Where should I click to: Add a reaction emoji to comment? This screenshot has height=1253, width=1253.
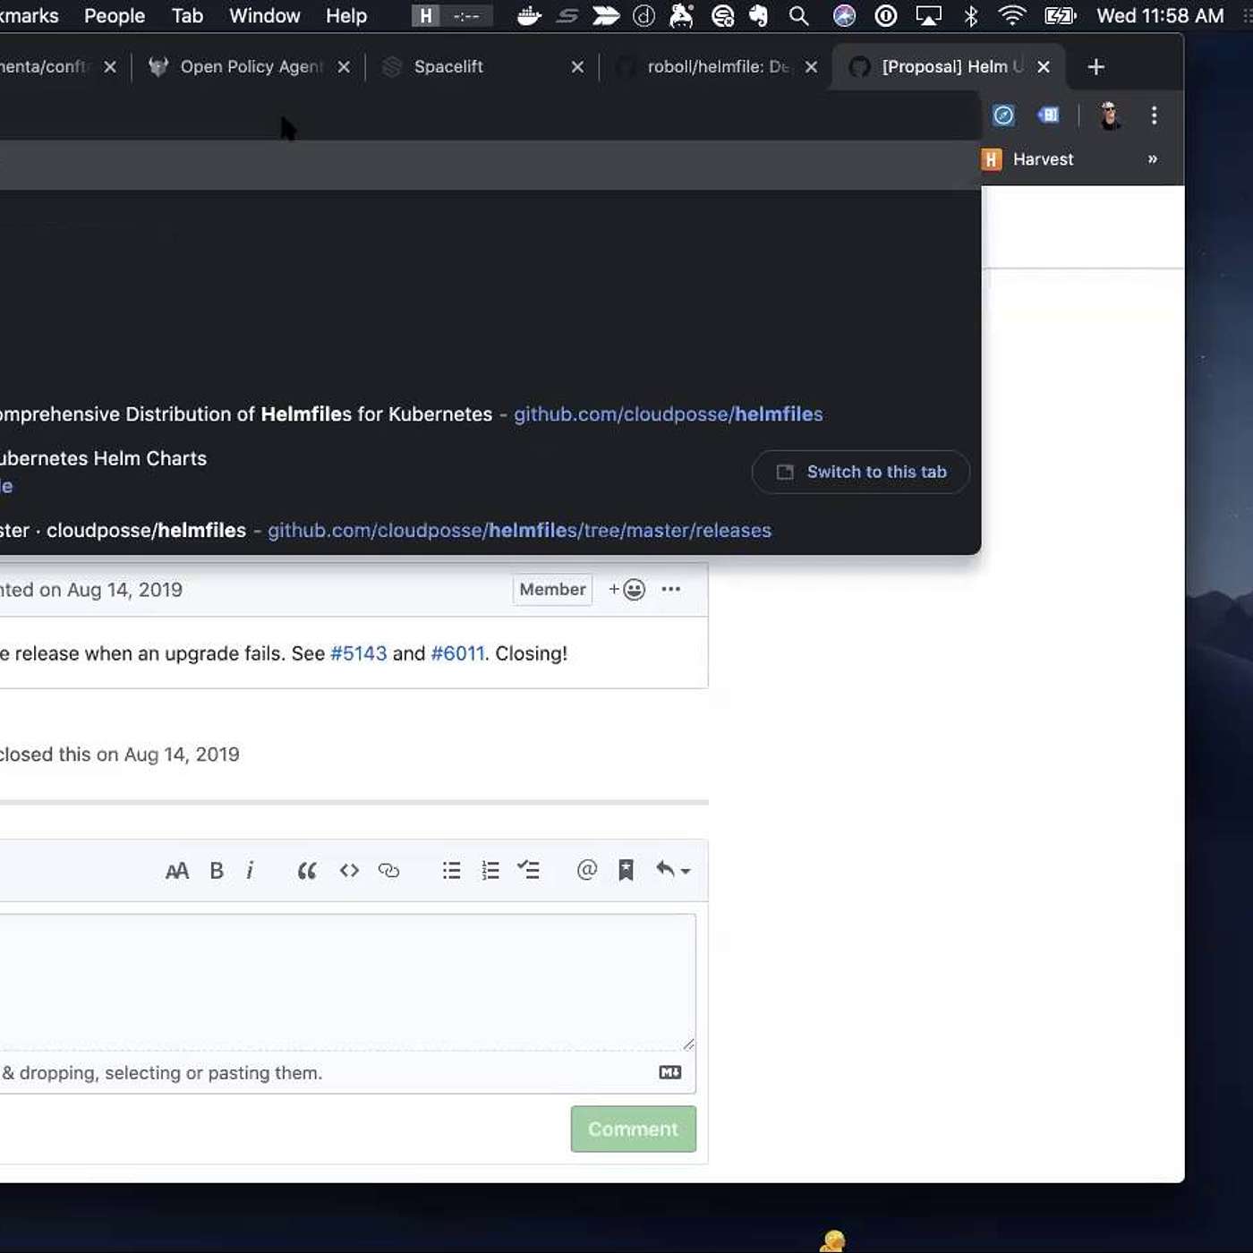point(626,589)
